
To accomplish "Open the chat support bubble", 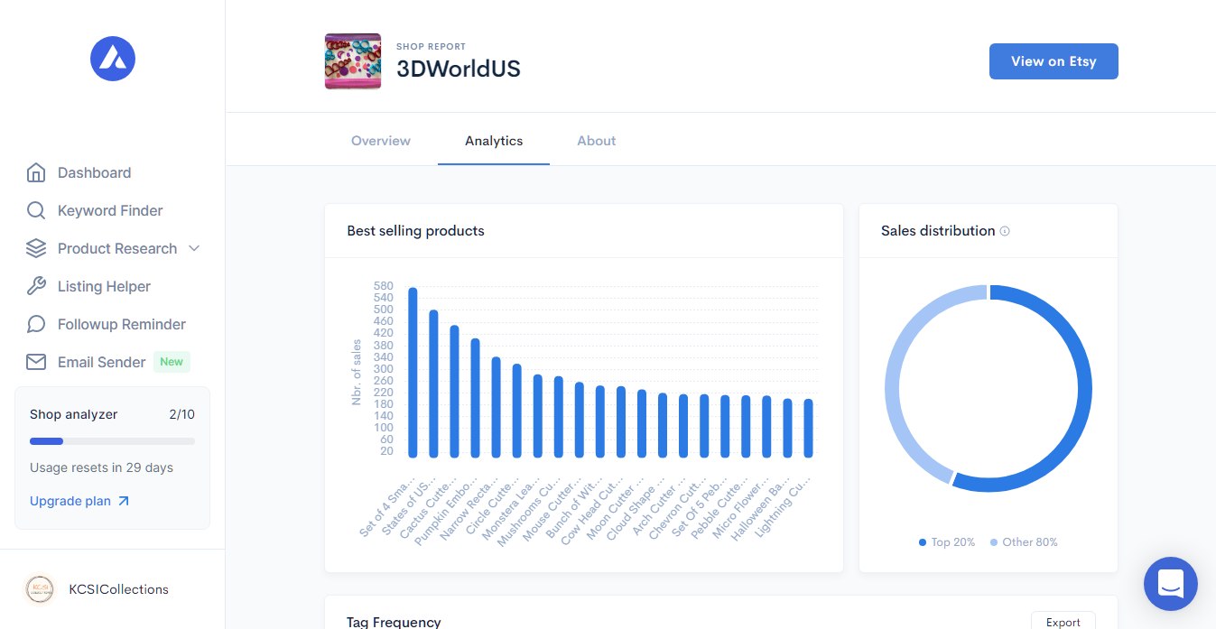I will [x=1171, y=584].
